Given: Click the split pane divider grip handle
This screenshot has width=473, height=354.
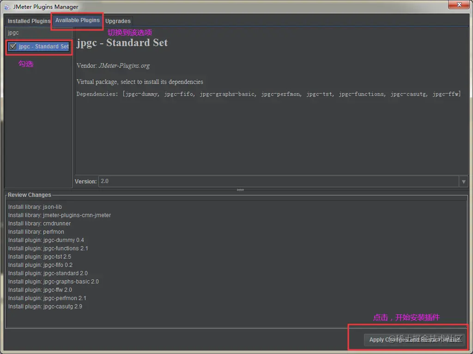Looking at the screenshot, I should click(x=240, y=189).
